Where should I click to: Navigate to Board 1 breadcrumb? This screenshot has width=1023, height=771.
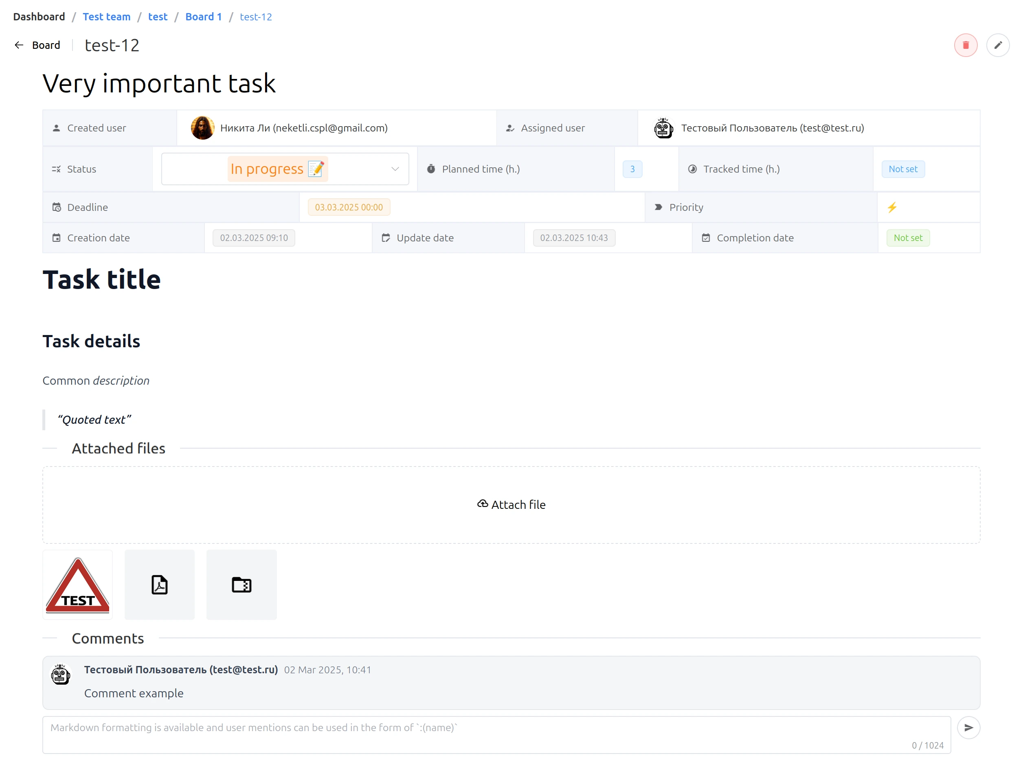[x=204, y=17]
